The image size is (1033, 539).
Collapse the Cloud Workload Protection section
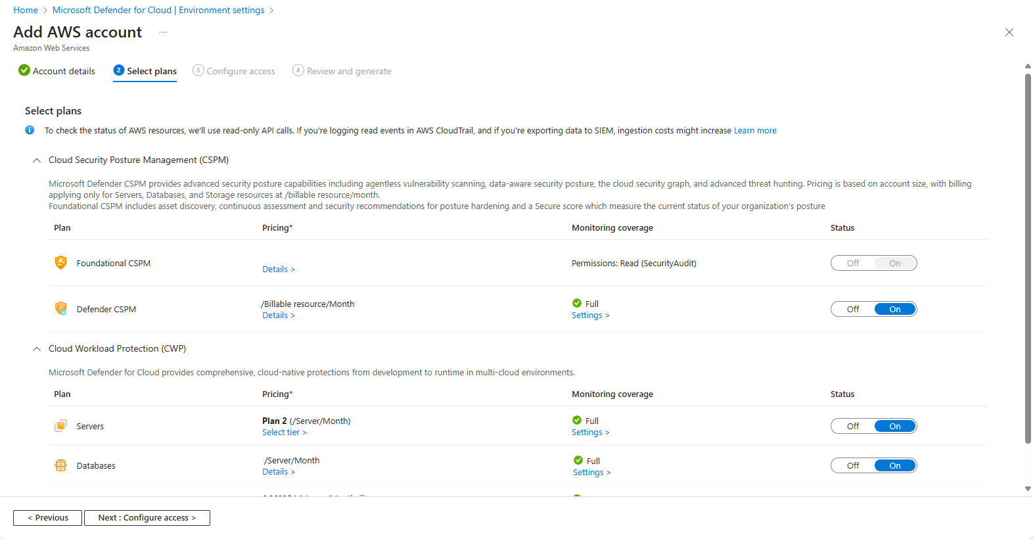[x=37, y=349]
